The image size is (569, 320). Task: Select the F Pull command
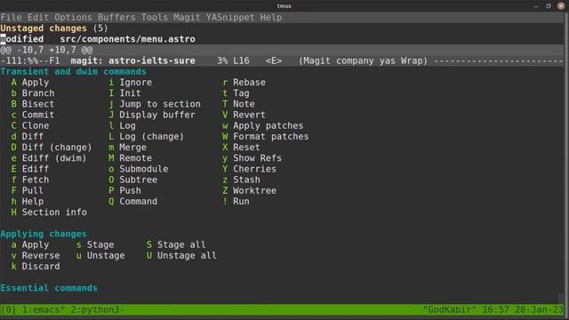click(x=28, y=191)
